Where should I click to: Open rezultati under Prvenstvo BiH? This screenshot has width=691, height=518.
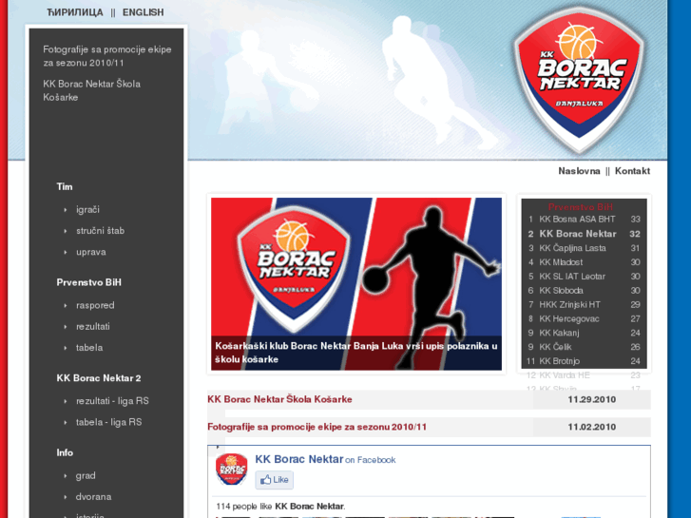pyautogui.click(x=92, y=327)
